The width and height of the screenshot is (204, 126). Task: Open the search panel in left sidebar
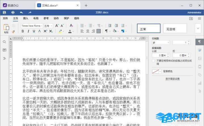tap(5, 42)
